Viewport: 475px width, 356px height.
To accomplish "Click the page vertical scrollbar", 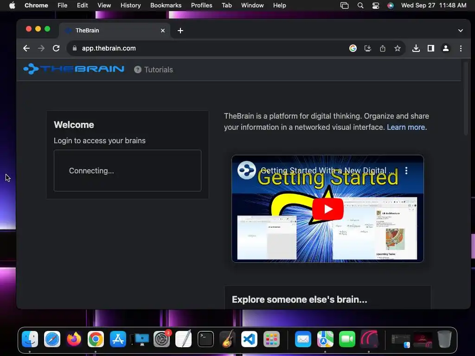I will (x=466, y=98).
